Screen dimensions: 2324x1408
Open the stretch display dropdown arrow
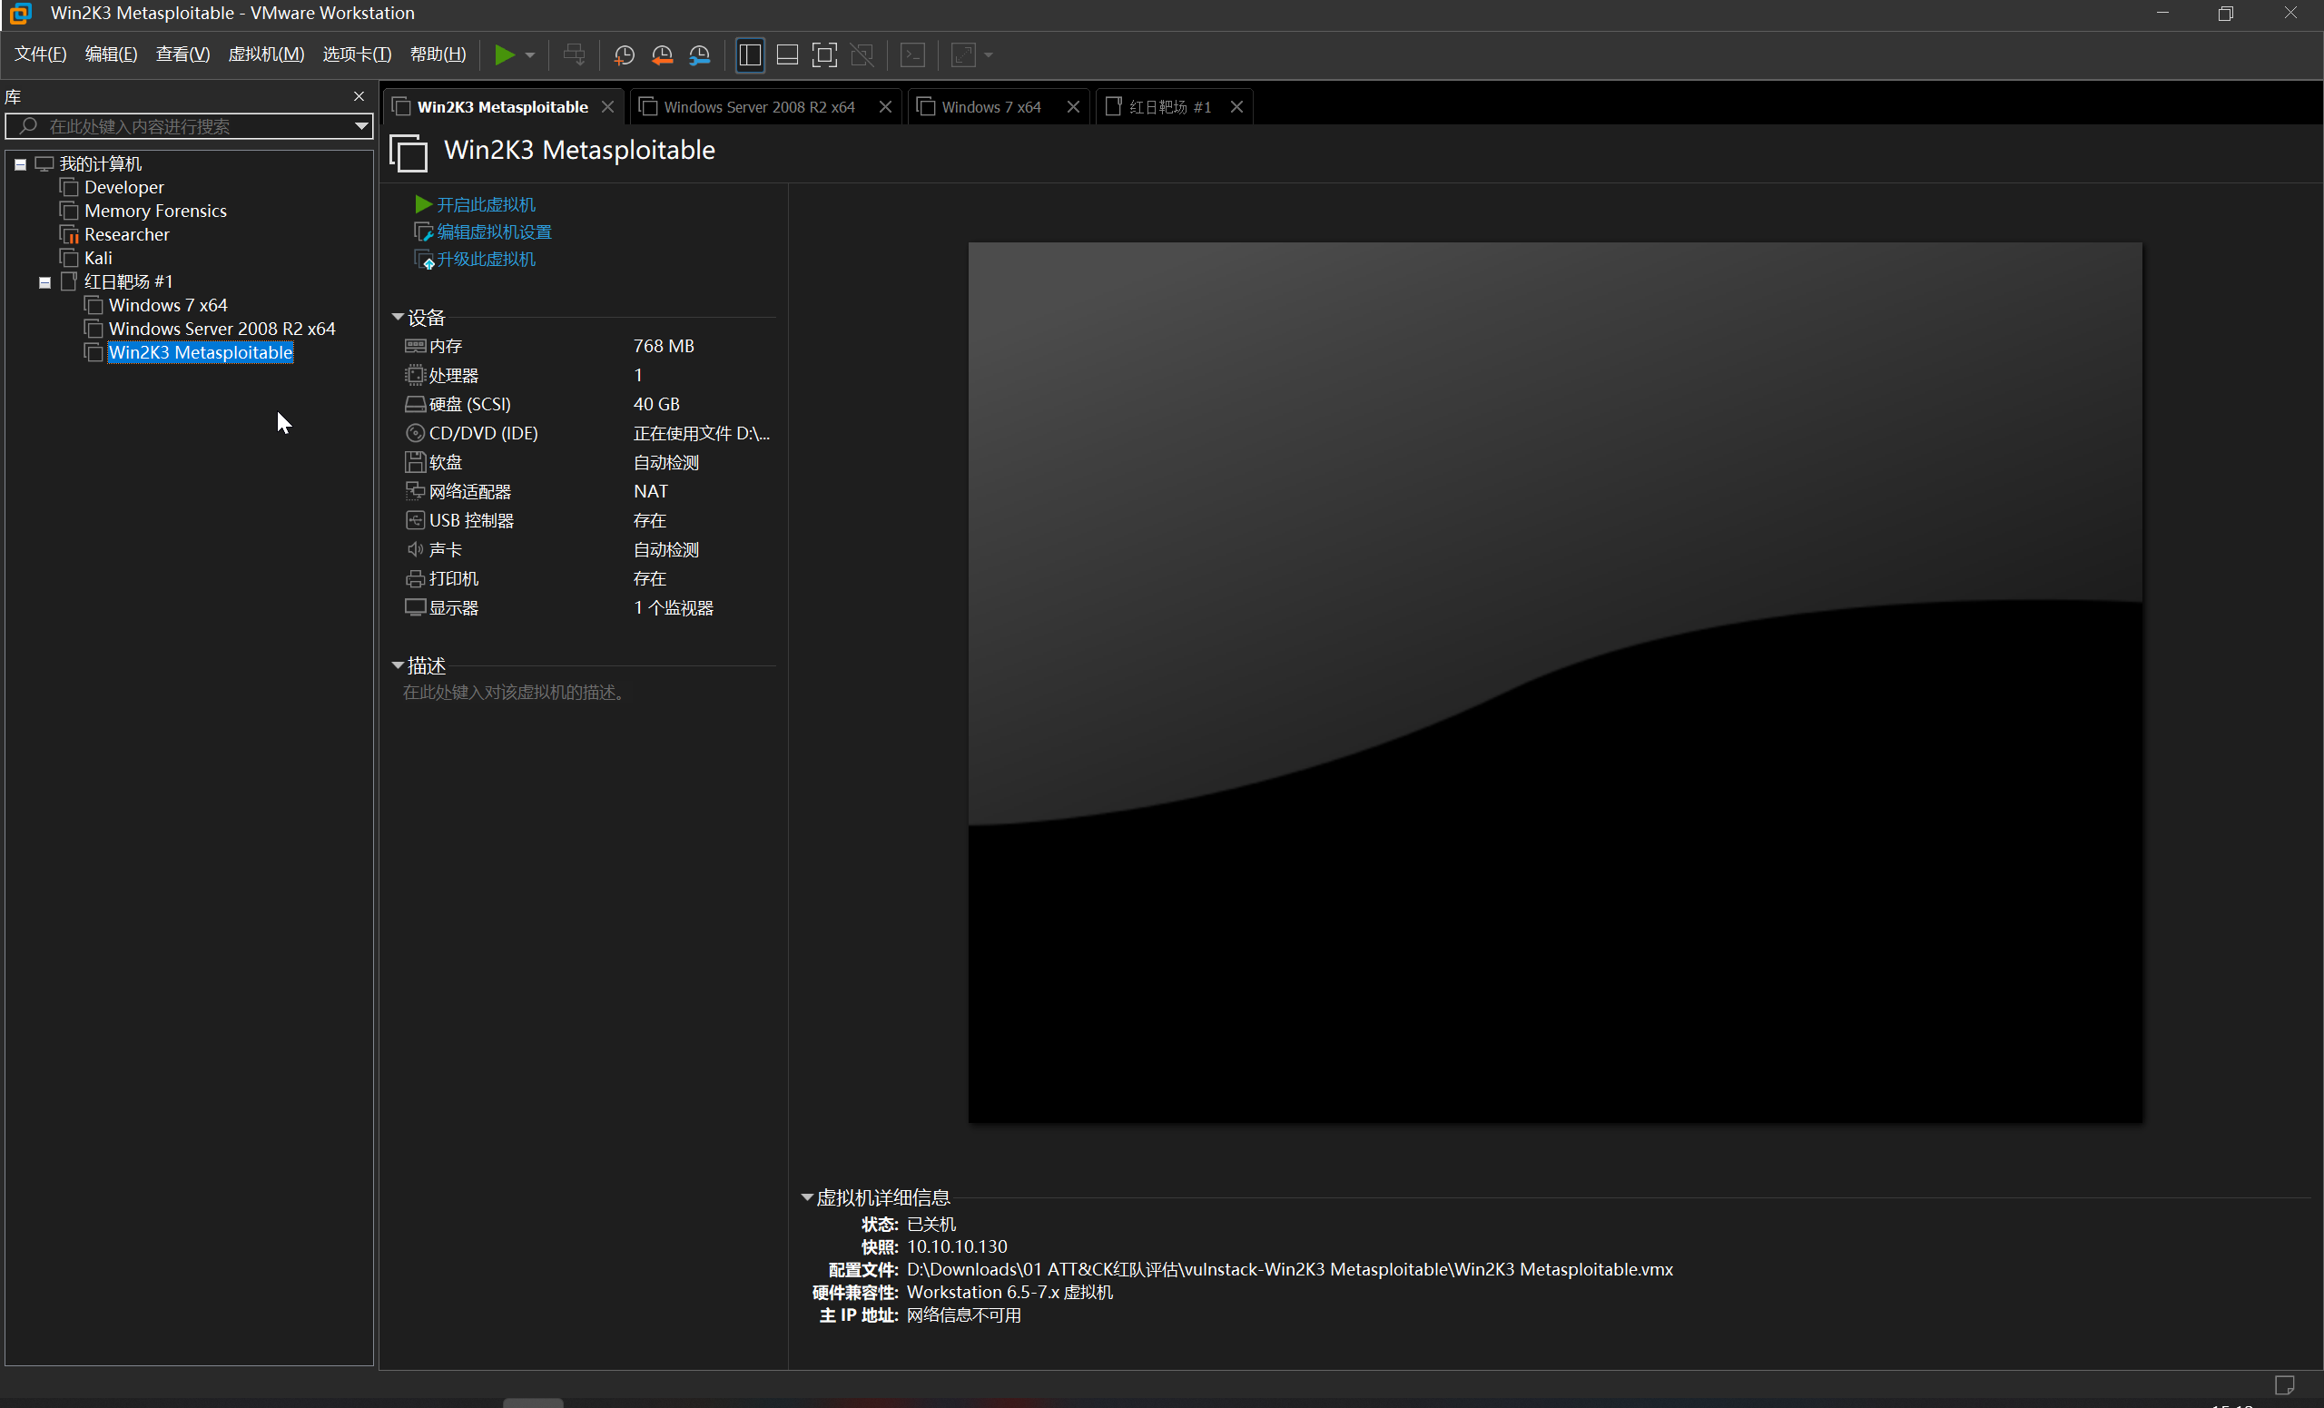point(989,54)
